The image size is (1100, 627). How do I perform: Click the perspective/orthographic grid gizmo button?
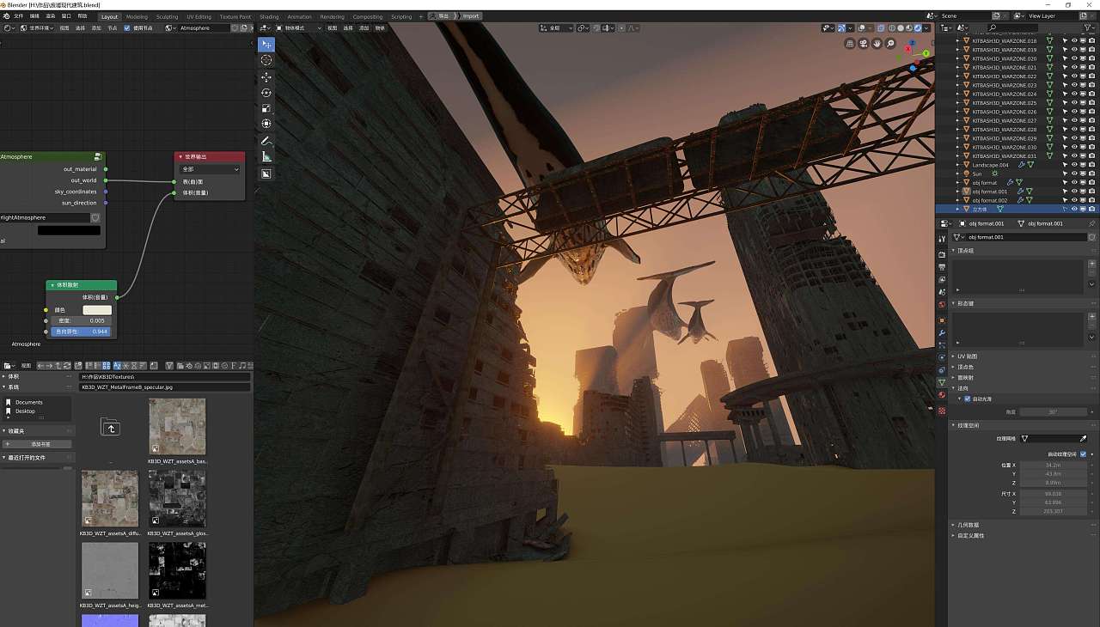pos(850,44)
